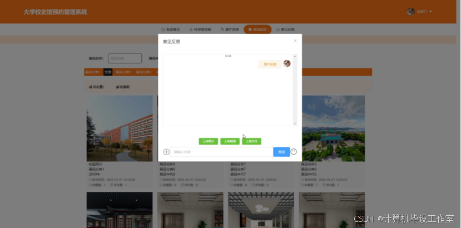Click the 用户反馈 chat bubble
This screenshot has width=461, height=228.
pyautogui.click(x=270, y=64)
